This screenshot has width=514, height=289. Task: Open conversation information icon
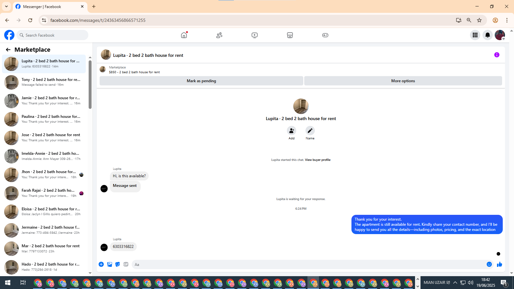pos(497,55)
